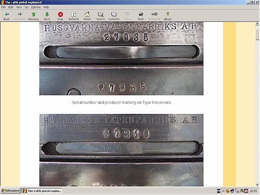Click the Copy toolbar icon

(x=127, y=14)
